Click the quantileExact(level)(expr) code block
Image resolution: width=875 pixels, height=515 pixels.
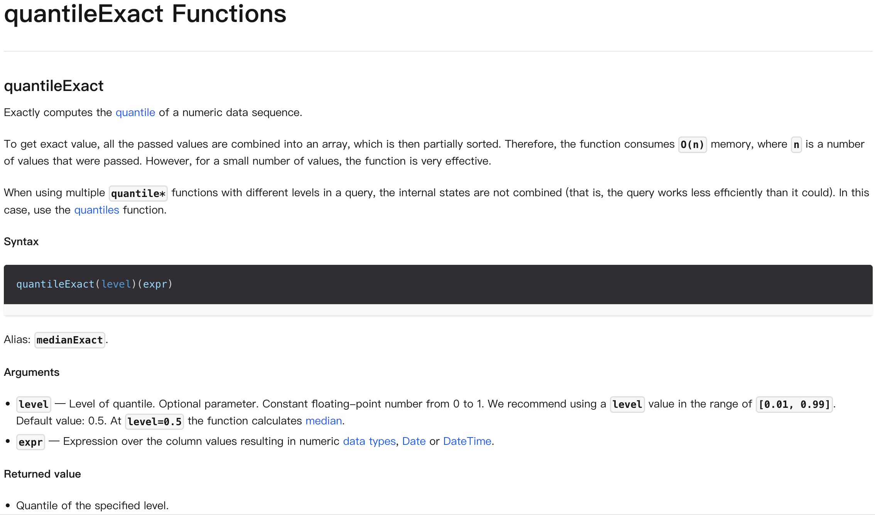click(x=94, y=284)
